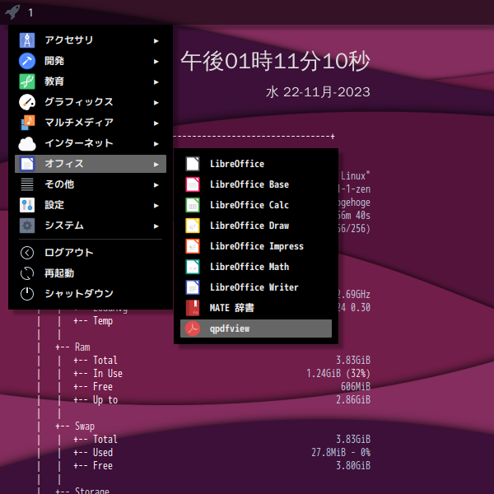Choose シャットダウン to power off
This screenshot has width=494, height=494.
pyautogui.click(x=91, y=294)
